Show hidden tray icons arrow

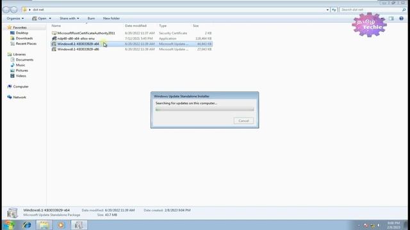(x=359, y=226)
